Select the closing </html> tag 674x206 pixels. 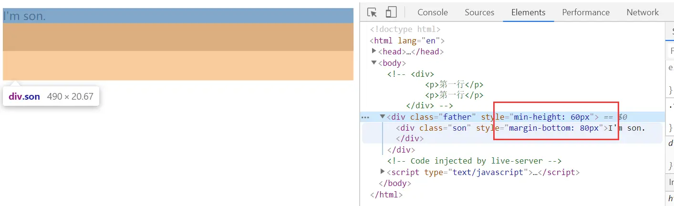(x=386, y=195)
